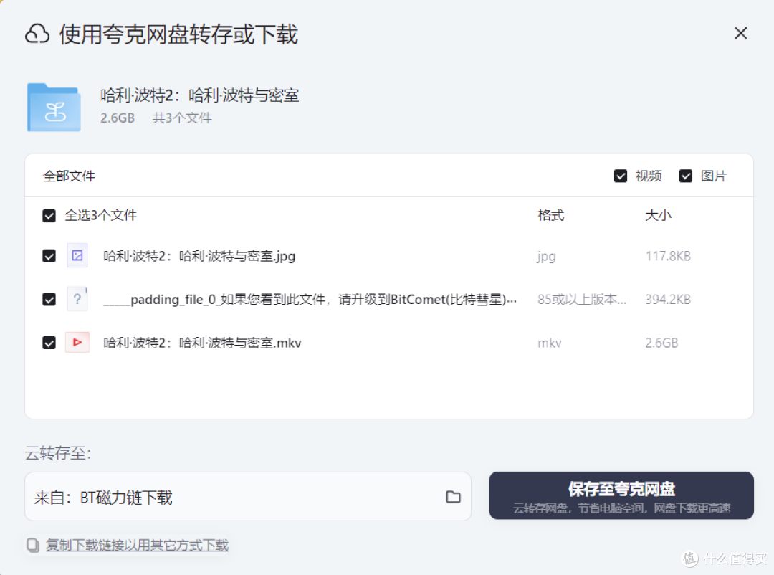This screenshot has width=774, height=575.
Task: Open the folder picker icon in destination field
Action: coord(453,496)
